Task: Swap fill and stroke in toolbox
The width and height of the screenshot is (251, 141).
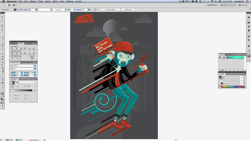Action: pyautogui.click(x=4, y=97)
